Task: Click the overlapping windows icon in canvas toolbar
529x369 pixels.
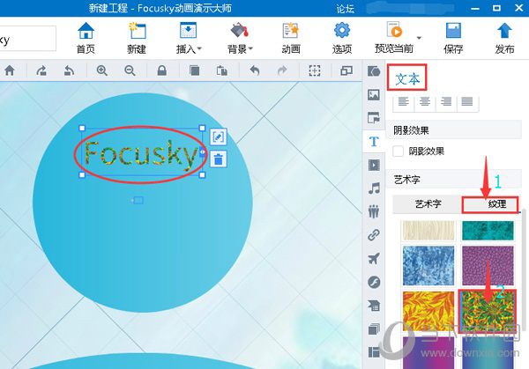Action: pos(346,70)
